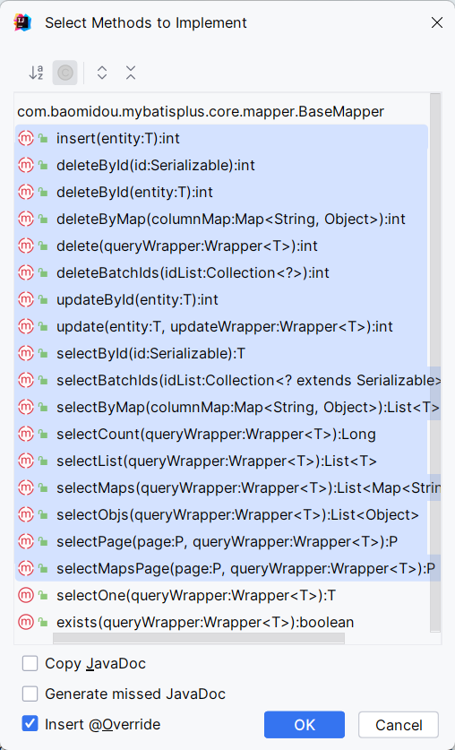455x750 pixels.
Task: Click the IntelliJ IDEA logo in title bar
Action: point(22,22)
